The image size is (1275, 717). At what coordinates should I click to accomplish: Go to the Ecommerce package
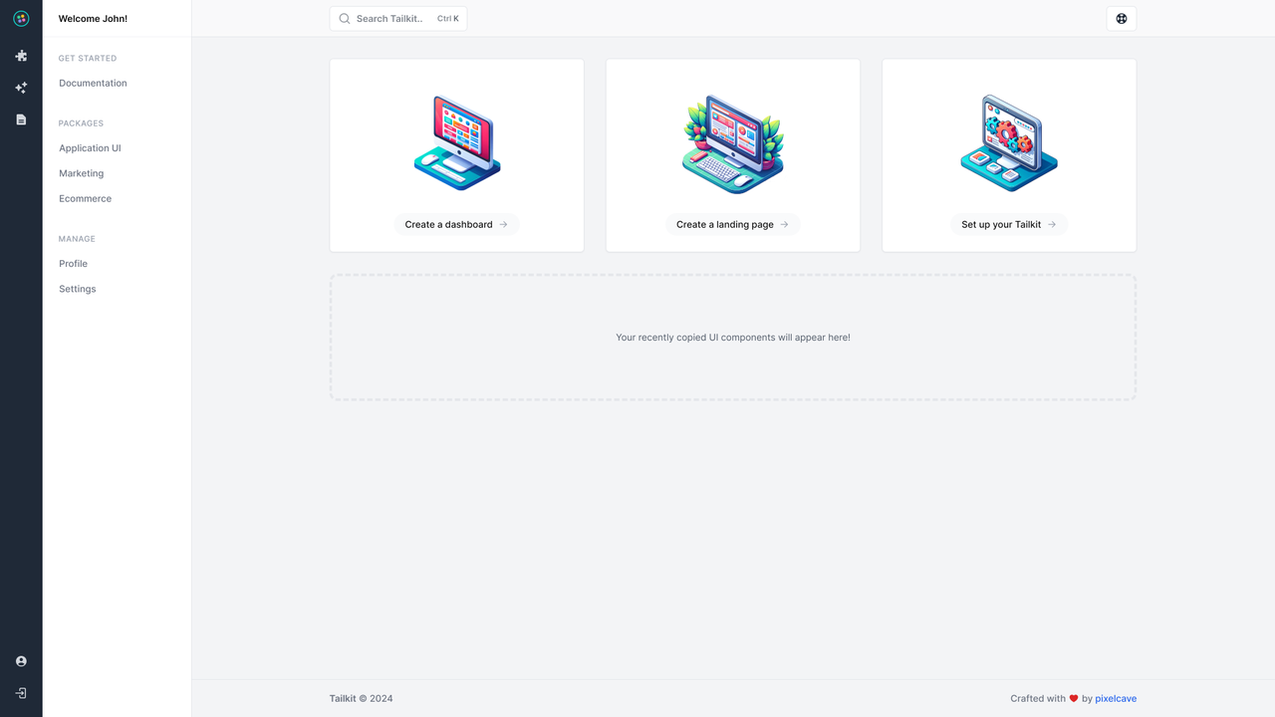click(x=85, y=199)
